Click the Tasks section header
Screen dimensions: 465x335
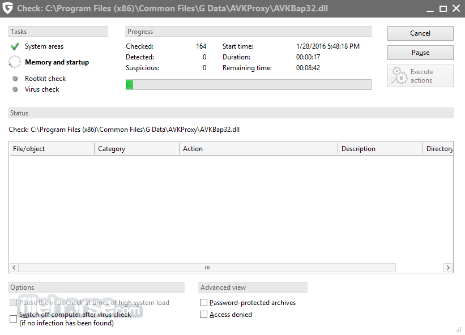coord(58,32)
